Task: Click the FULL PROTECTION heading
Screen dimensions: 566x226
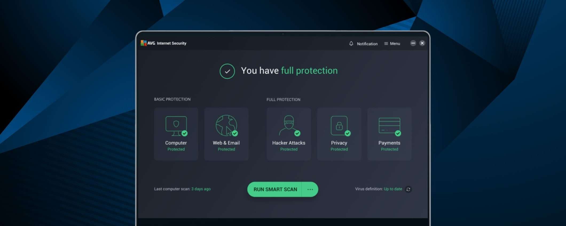Action: click(x=283, y=99)
